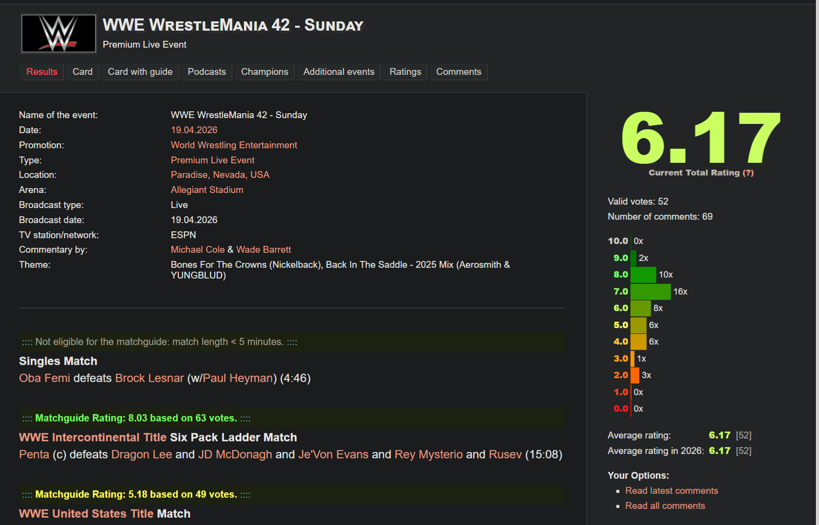Image resolution: width=819 pixels, height=525 pixels.
Task: Click the Read all comments link
Action: pyautogui.click(x=665, y=506)
